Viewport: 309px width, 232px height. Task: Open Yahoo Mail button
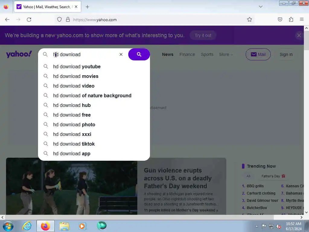258,54
